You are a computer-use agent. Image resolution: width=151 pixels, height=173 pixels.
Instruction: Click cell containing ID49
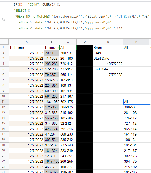[x=108, y=53]
